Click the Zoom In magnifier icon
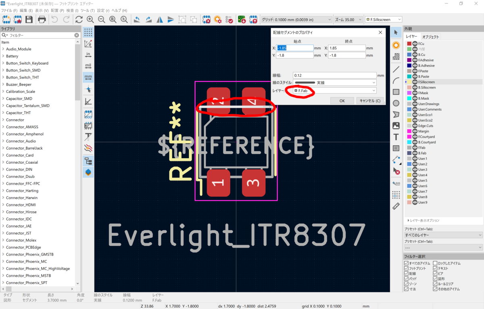Viewport: 484px width, 309px height. 90,19
